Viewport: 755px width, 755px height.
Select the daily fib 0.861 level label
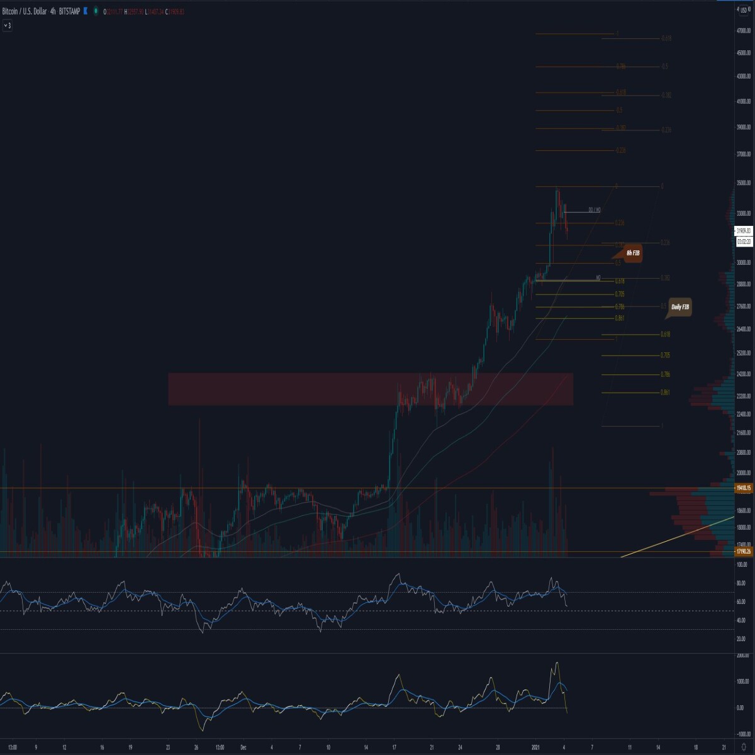[666, 393]
